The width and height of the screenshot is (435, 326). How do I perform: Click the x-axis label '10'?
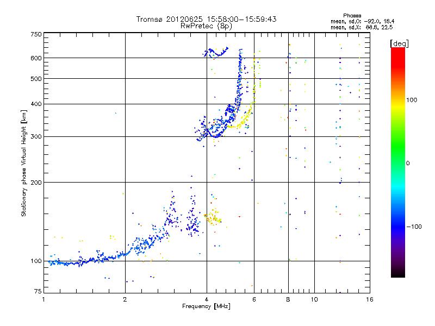click(x=314, y=299)
